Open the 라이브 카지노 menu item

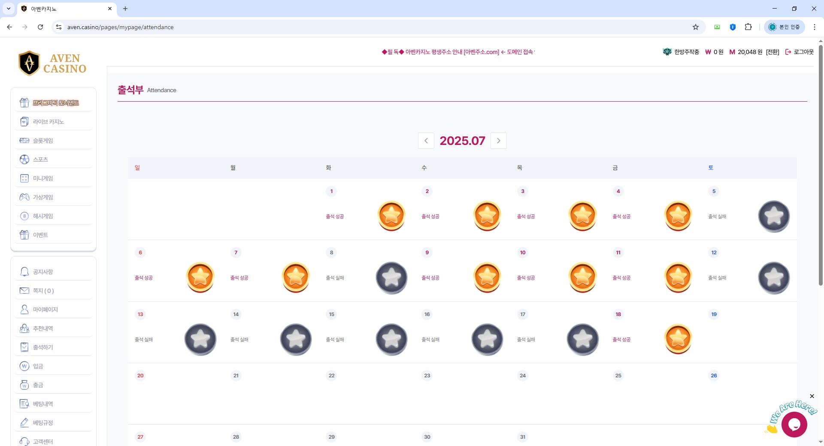[x=48, y=122]
